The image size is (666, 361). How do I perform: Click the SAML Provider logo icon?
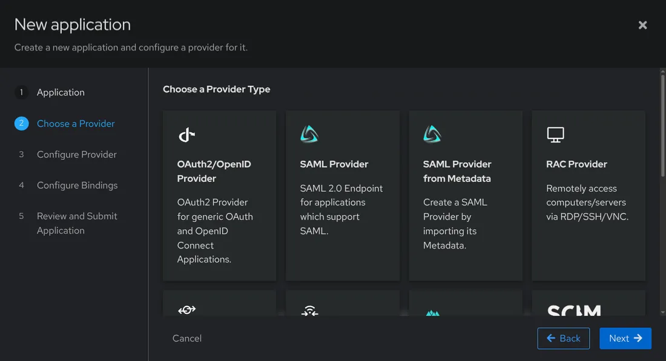(x=309, y=134)
